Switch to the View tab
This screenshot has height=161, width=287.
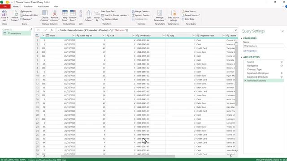tap(56, 6)
